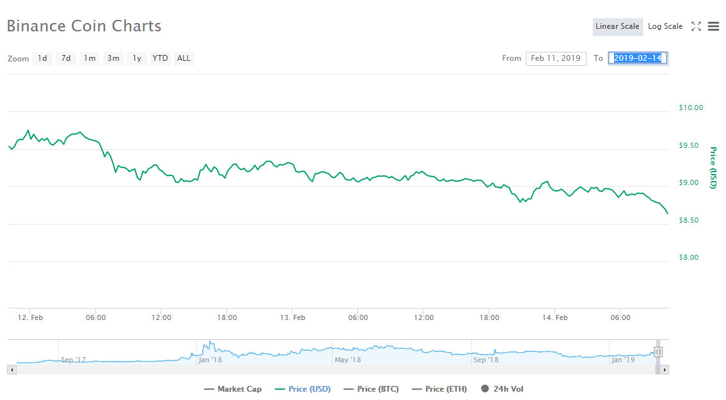Click the Jan '18 navigator label

point(210,360)
